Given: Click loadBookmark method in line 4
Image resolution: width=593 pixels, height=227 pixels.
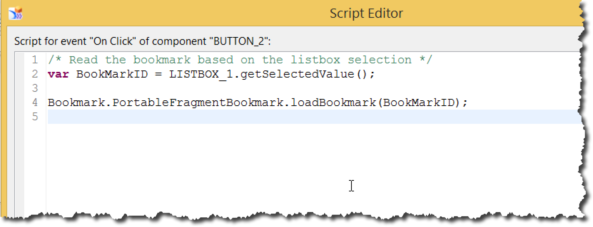Looking at the screenshot, I should pos(333,102).
